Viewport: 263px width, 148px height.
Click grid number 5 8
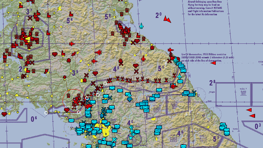click(108, 17)
